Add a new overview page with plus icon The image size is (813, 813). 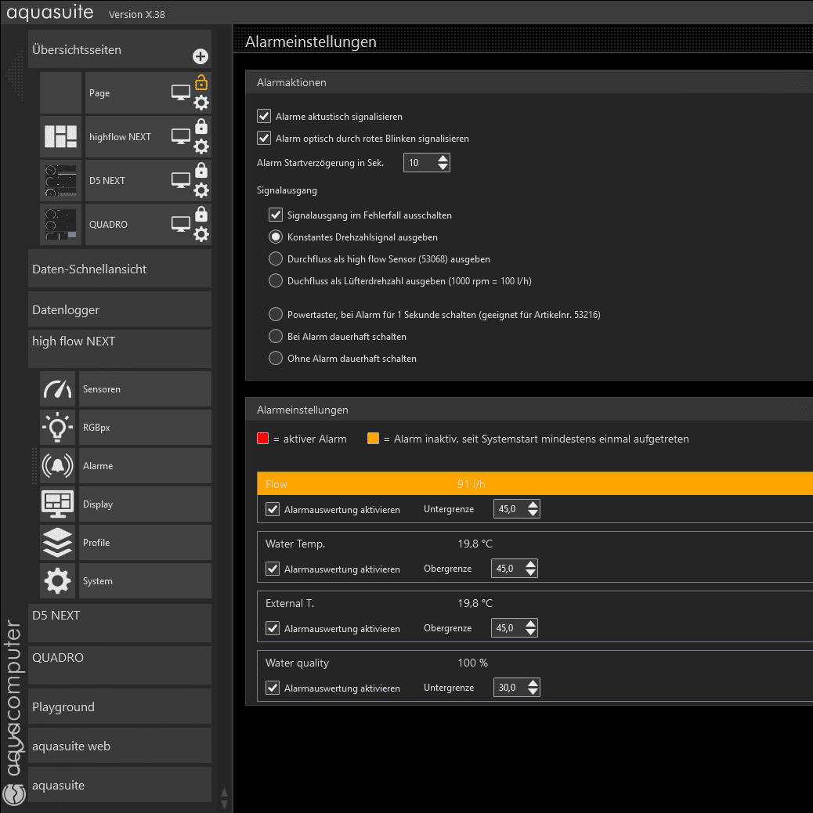pos(201,56)
